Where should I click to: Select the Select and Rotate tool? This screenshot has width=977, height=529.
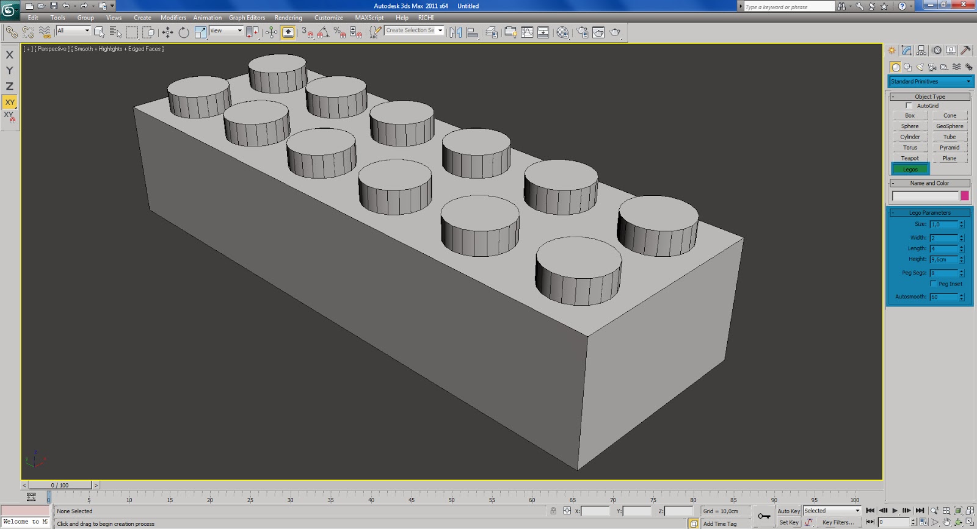click(x=184, y=32)
